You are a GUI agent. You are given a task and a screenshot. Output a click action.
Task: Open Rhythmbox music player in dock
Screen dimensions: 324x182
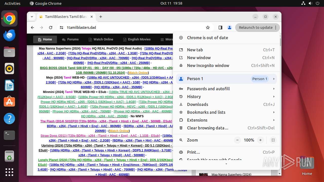(x=9, y=69)
